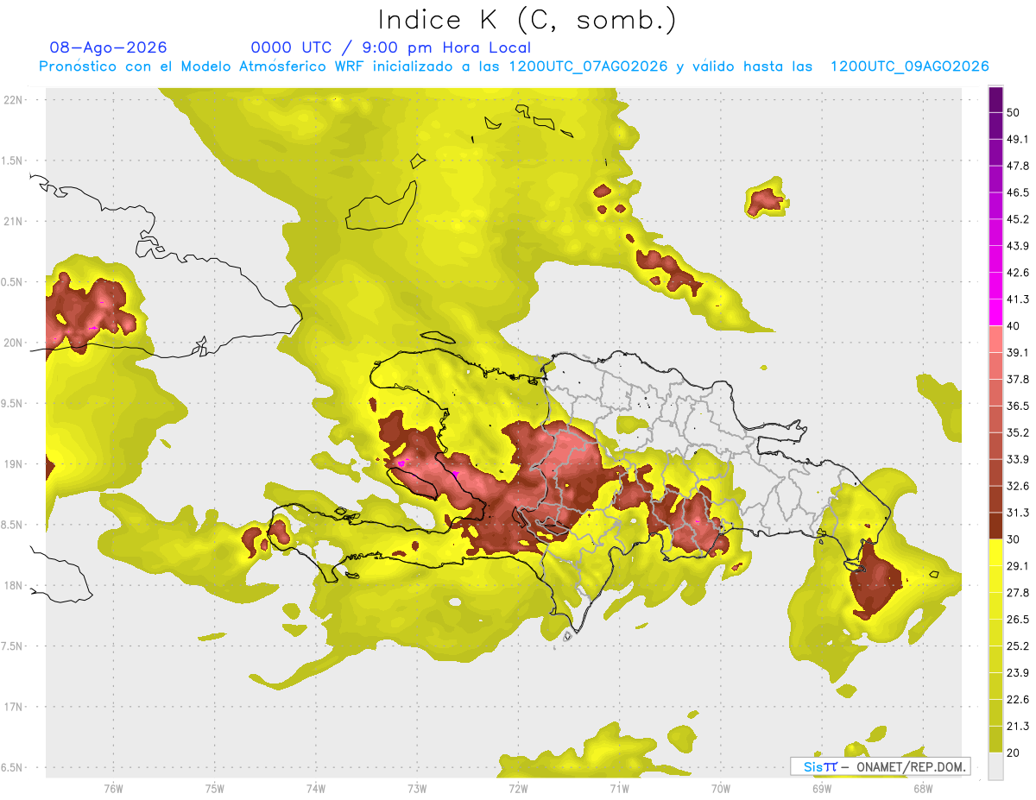Click the title "Indice K (C, somb.)"
The image size is (1036, 800).
(527, 20)
